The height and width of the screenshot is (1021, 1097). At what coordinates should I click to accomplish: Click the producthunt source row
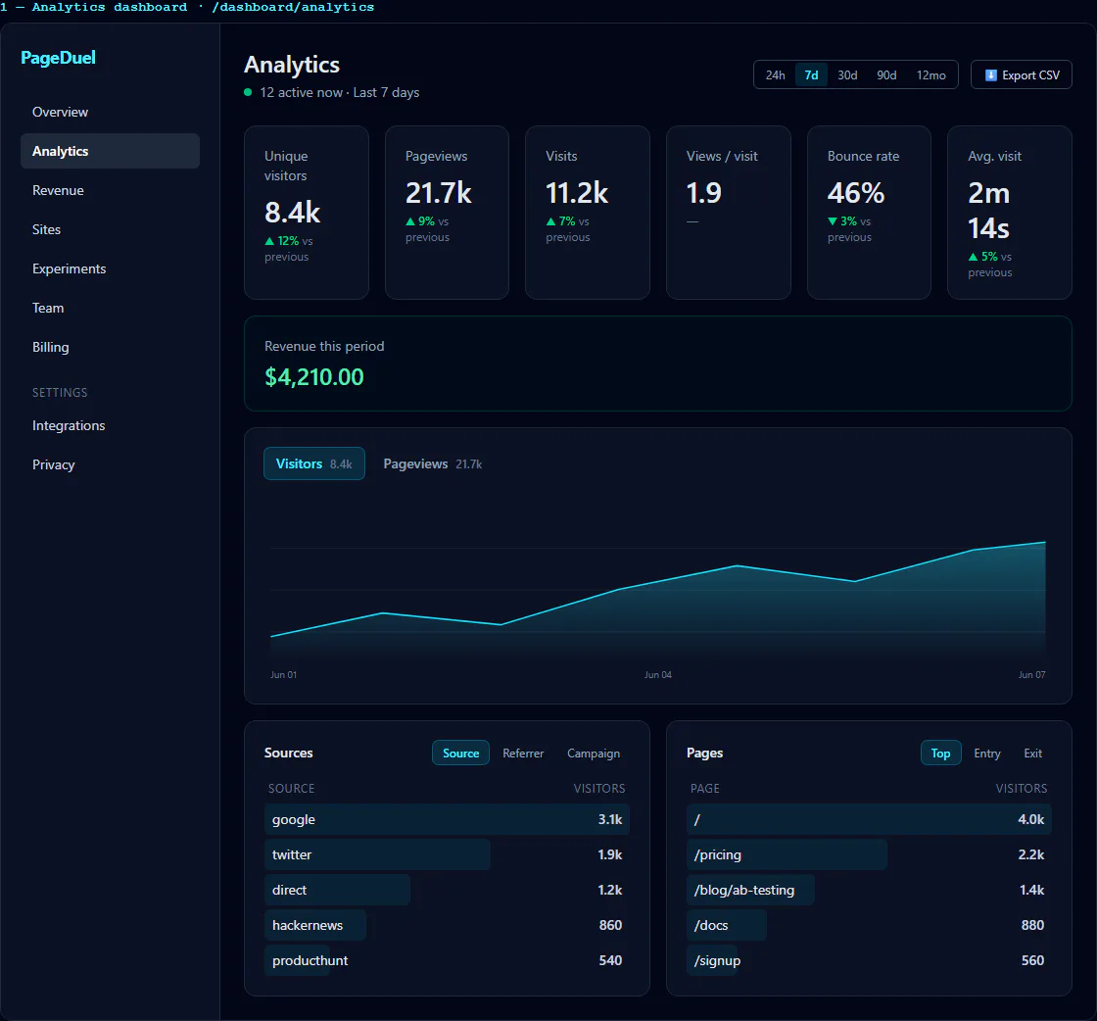click(447, 960)
